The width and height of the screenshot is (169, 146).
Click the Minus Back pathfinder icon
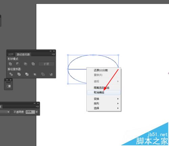(x=51, y=74)
